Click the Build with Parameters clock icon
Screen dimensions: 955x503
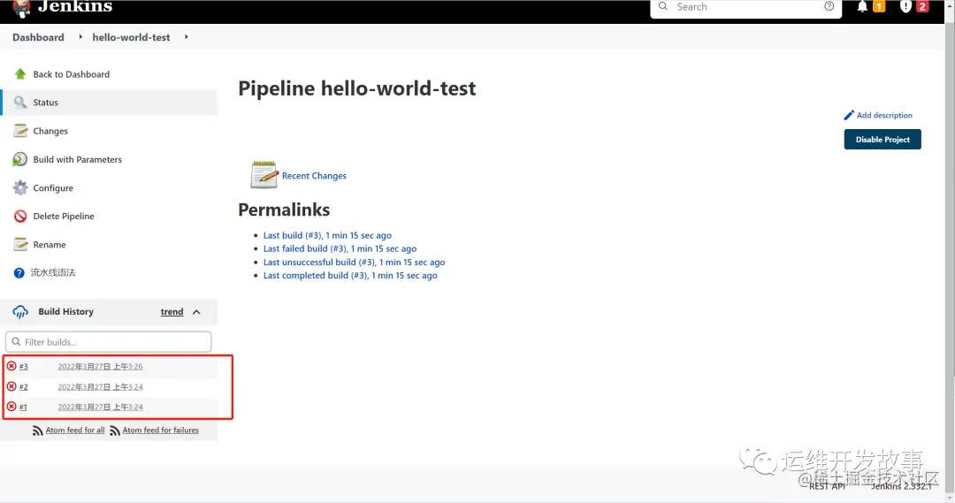click(x=20, y=159)
